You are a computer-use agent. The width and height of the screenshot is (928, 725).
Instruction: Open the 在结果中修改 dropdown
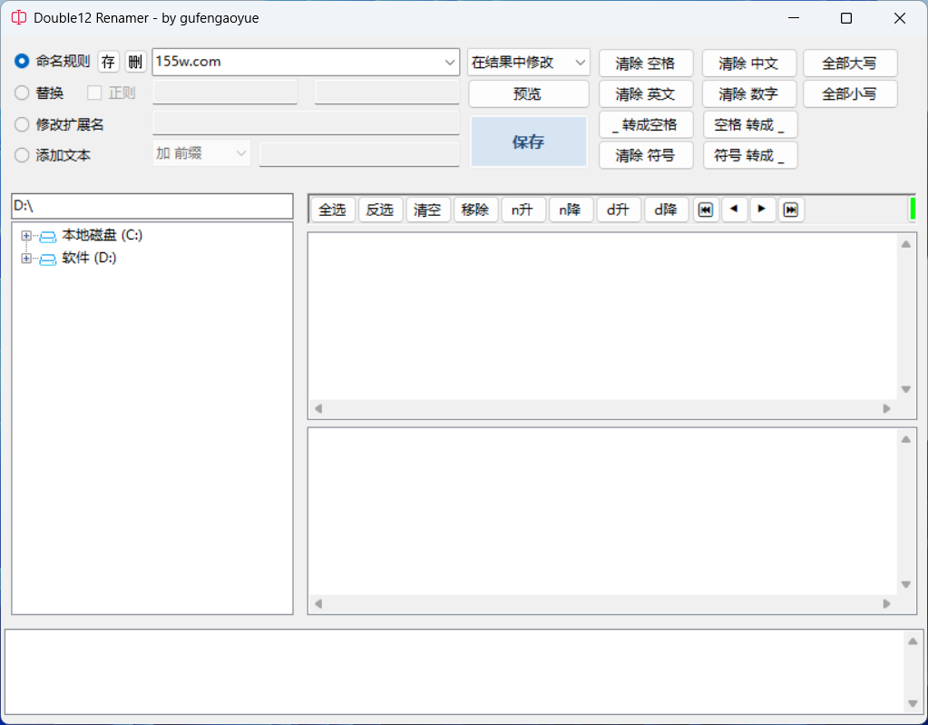tap(581, 62)
